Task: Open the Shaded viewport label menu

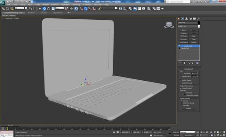Action: (17, 18)
